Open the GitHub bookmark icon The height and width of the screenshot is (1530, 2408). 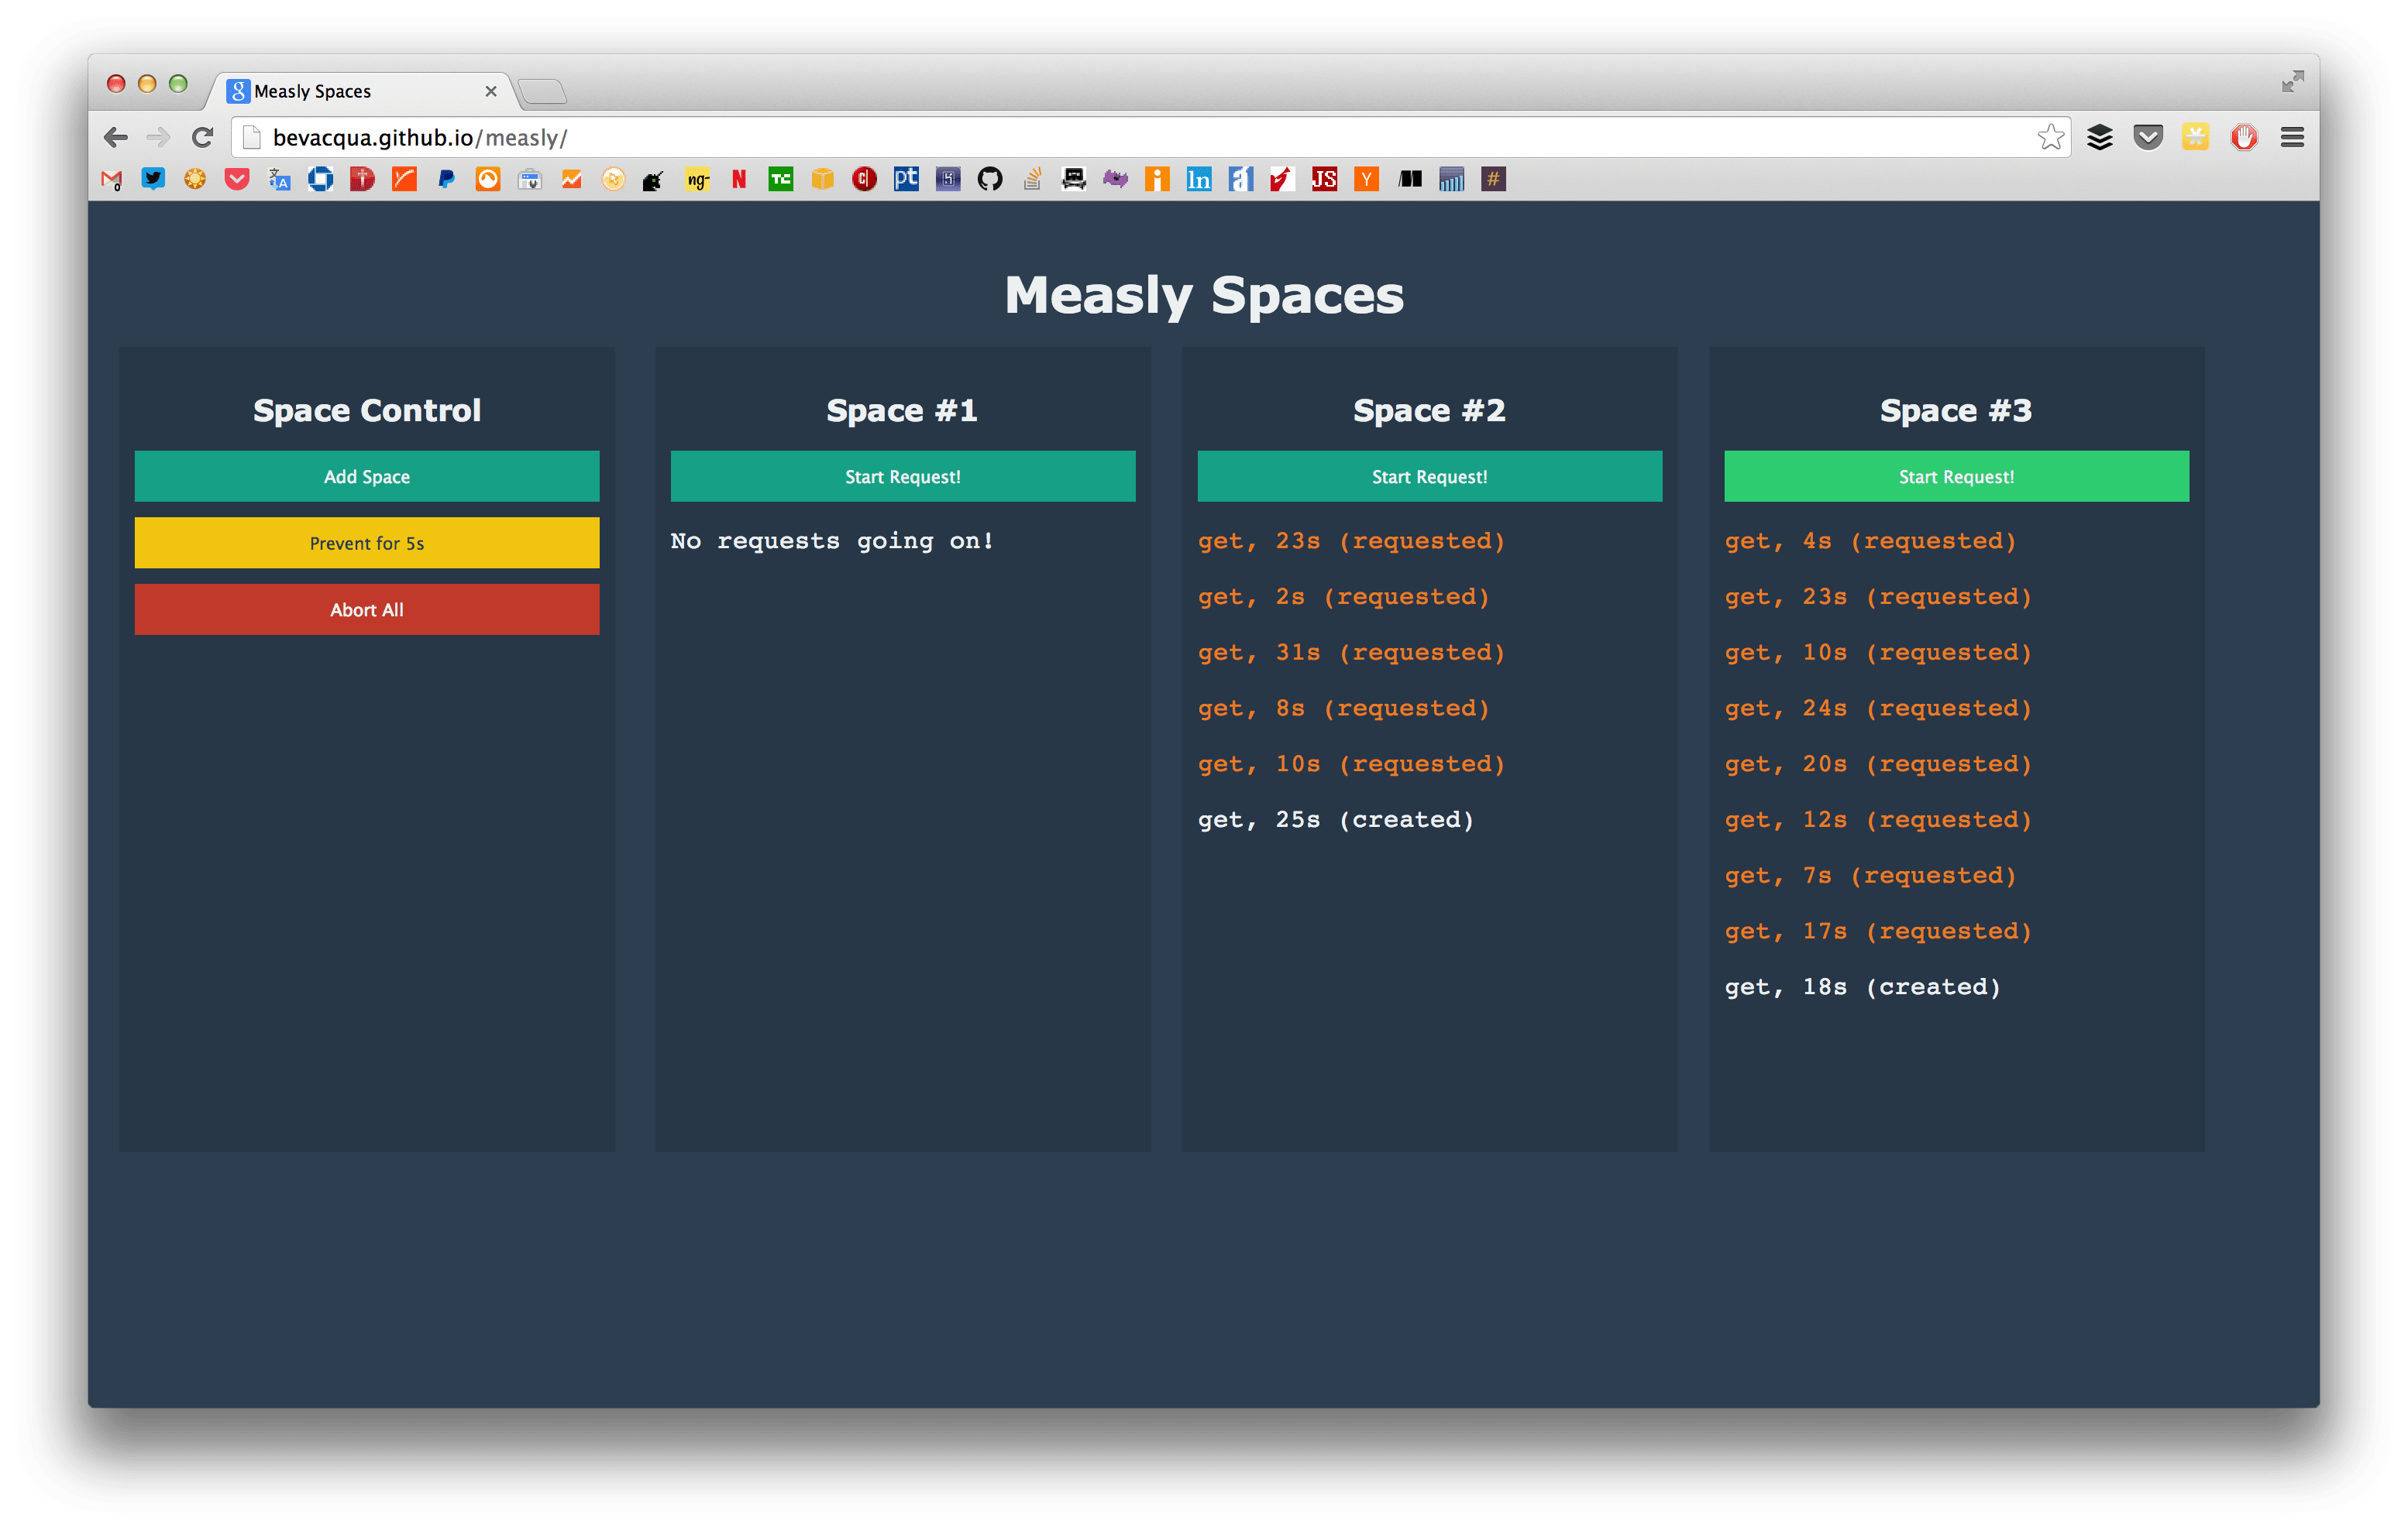[x=990, y=180]
